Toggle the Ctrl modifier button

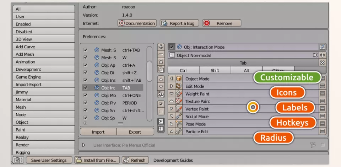183,70
